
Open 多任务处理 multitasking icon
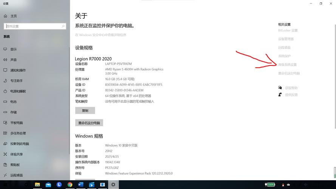[x=5, y=133]
